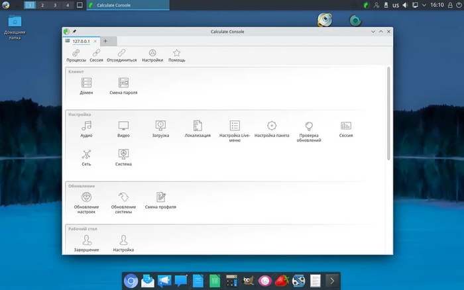This screenshot has height=290, width=464.
Task: Select the 127.0.0.1 tab
Action: (x=82, y=41)
